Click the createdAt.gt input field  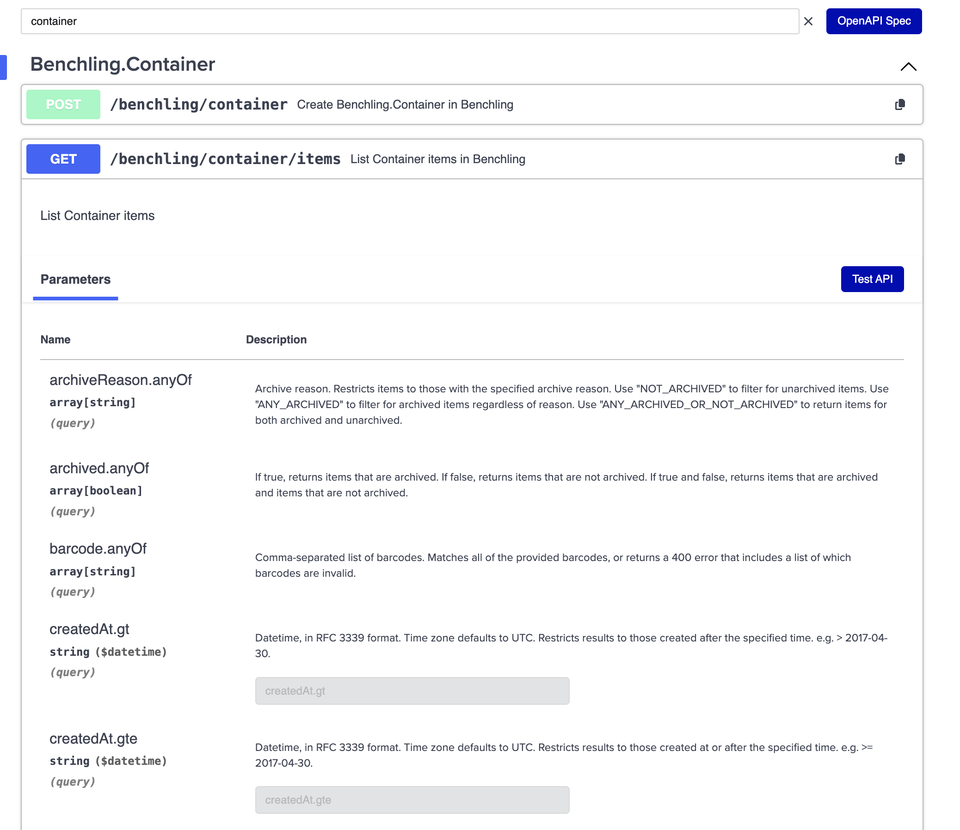click(412, 691)
